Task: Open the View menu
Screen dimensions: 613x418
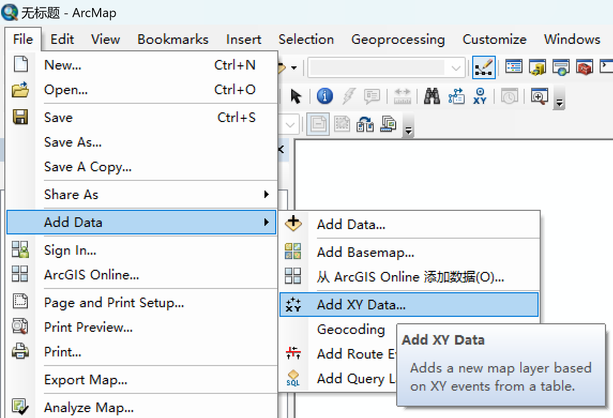Action: coord(105,39)
